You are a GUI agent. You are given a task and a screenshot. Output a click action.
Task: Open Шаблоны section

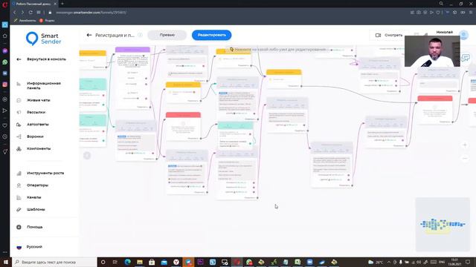[x=36, y=209]
